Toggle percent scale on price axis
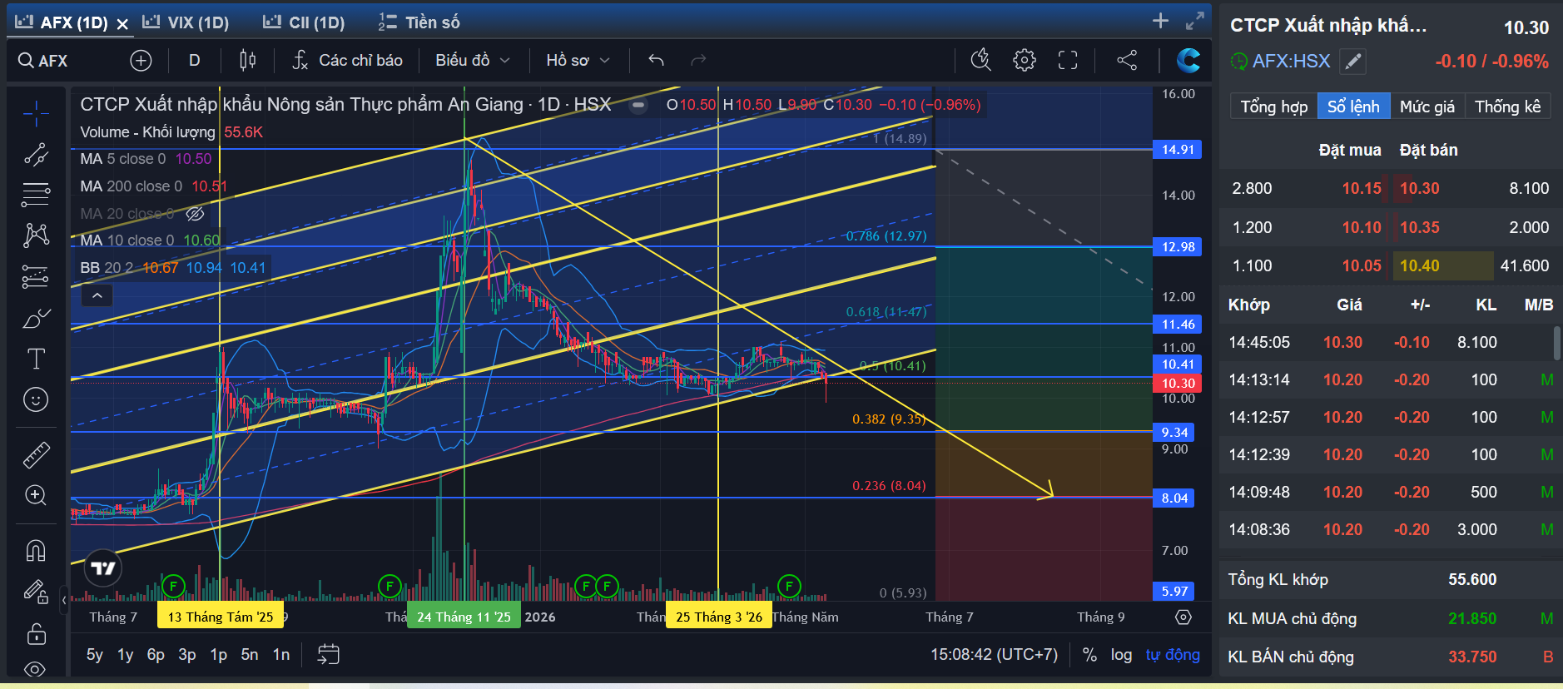The width and height of the screenshot is (1563, 689). tap(1089, 655)
